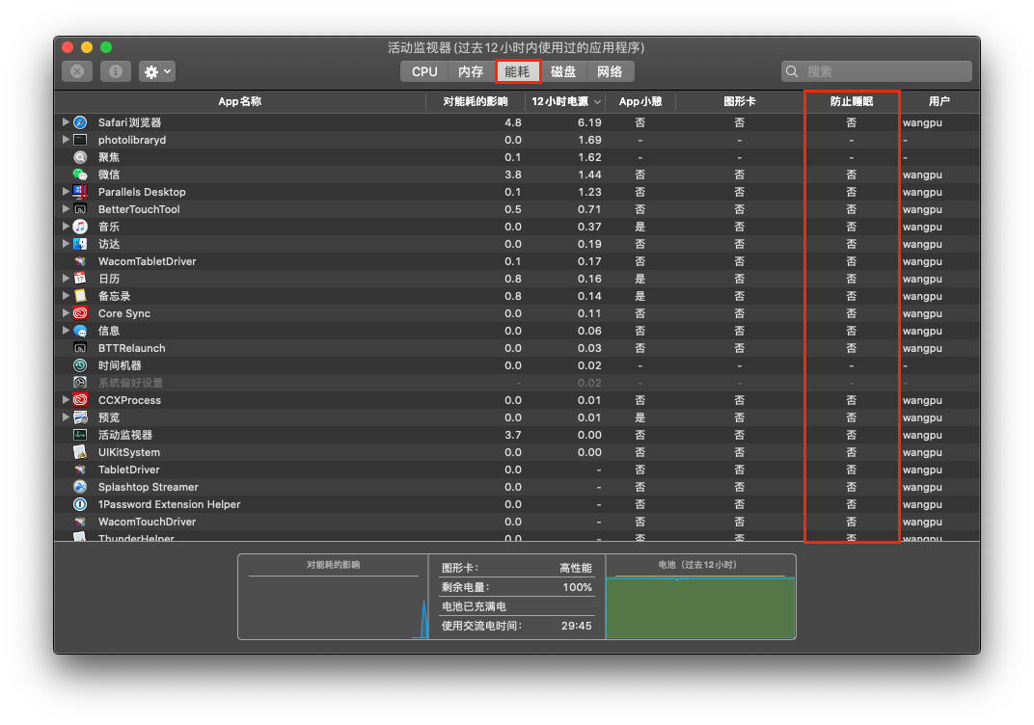
Task: Click the 时间机器 icon
Action: [x=81, y=365]
